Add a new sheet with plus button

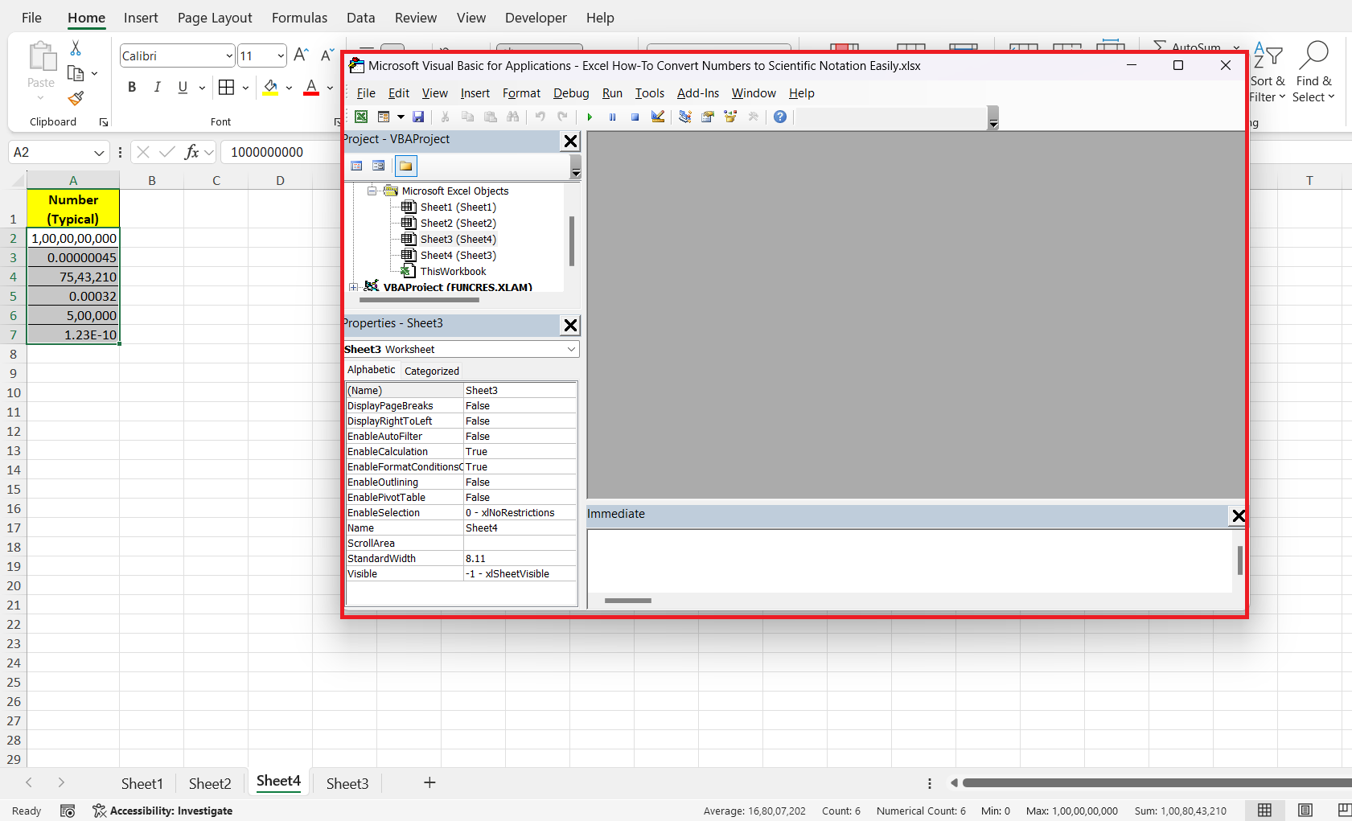(x=429, y=782)
